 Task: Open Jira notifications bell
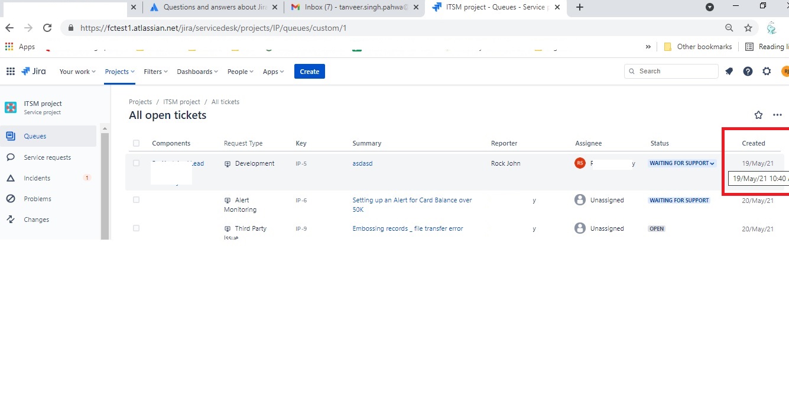click(729, 72)
